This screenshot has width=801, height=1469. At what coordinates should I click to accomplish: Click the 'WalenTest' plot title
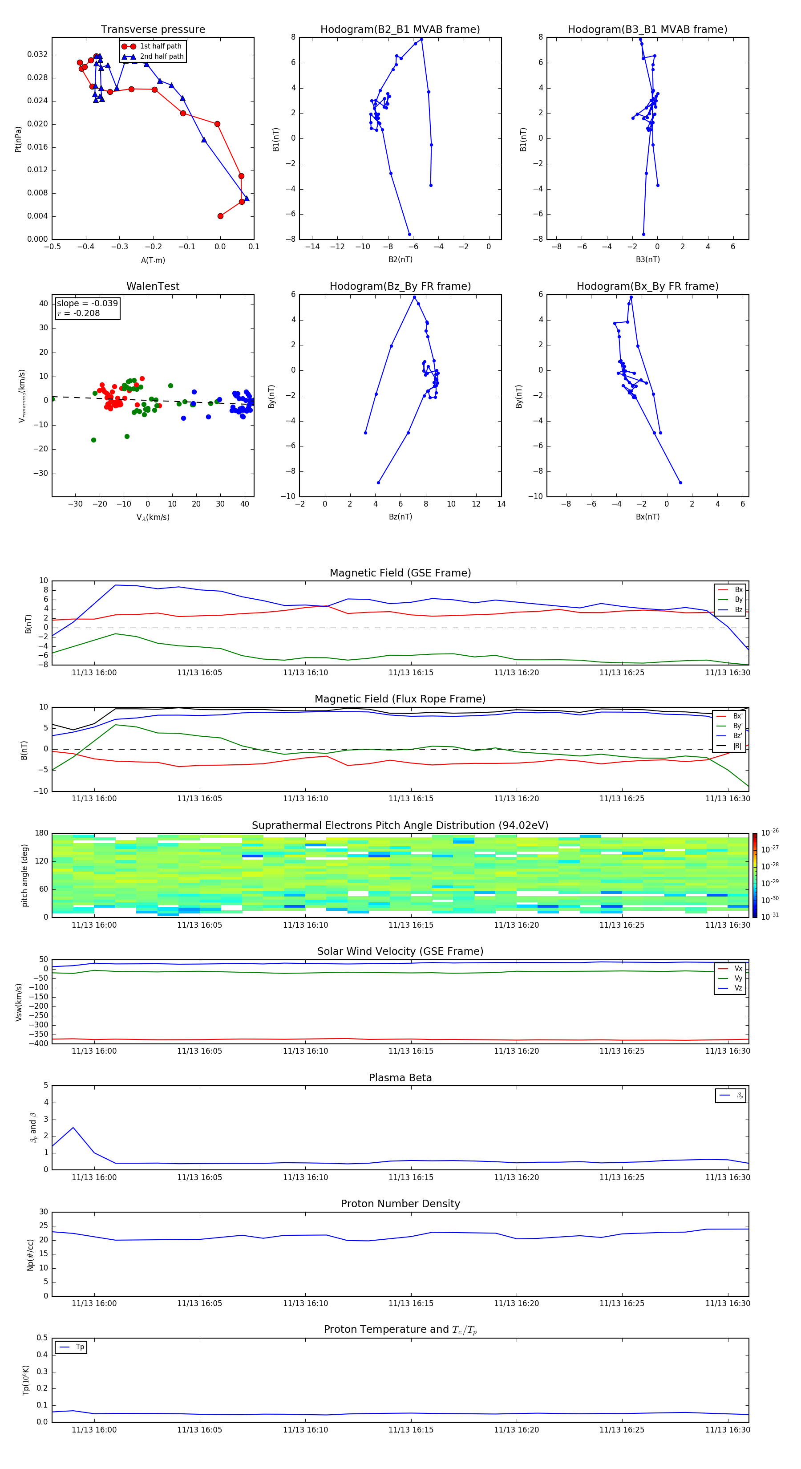coord(153,286)
